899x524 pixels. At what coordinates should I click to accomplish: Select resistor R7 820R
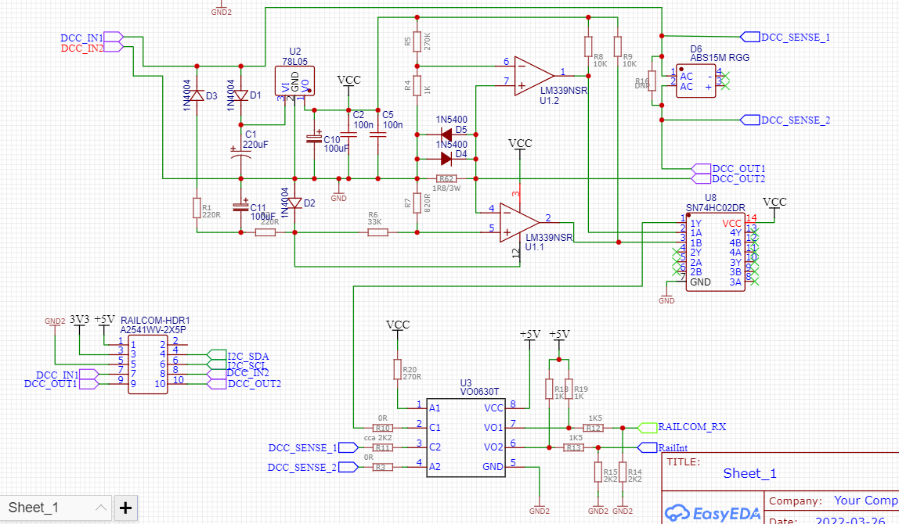tap(417, 203)
